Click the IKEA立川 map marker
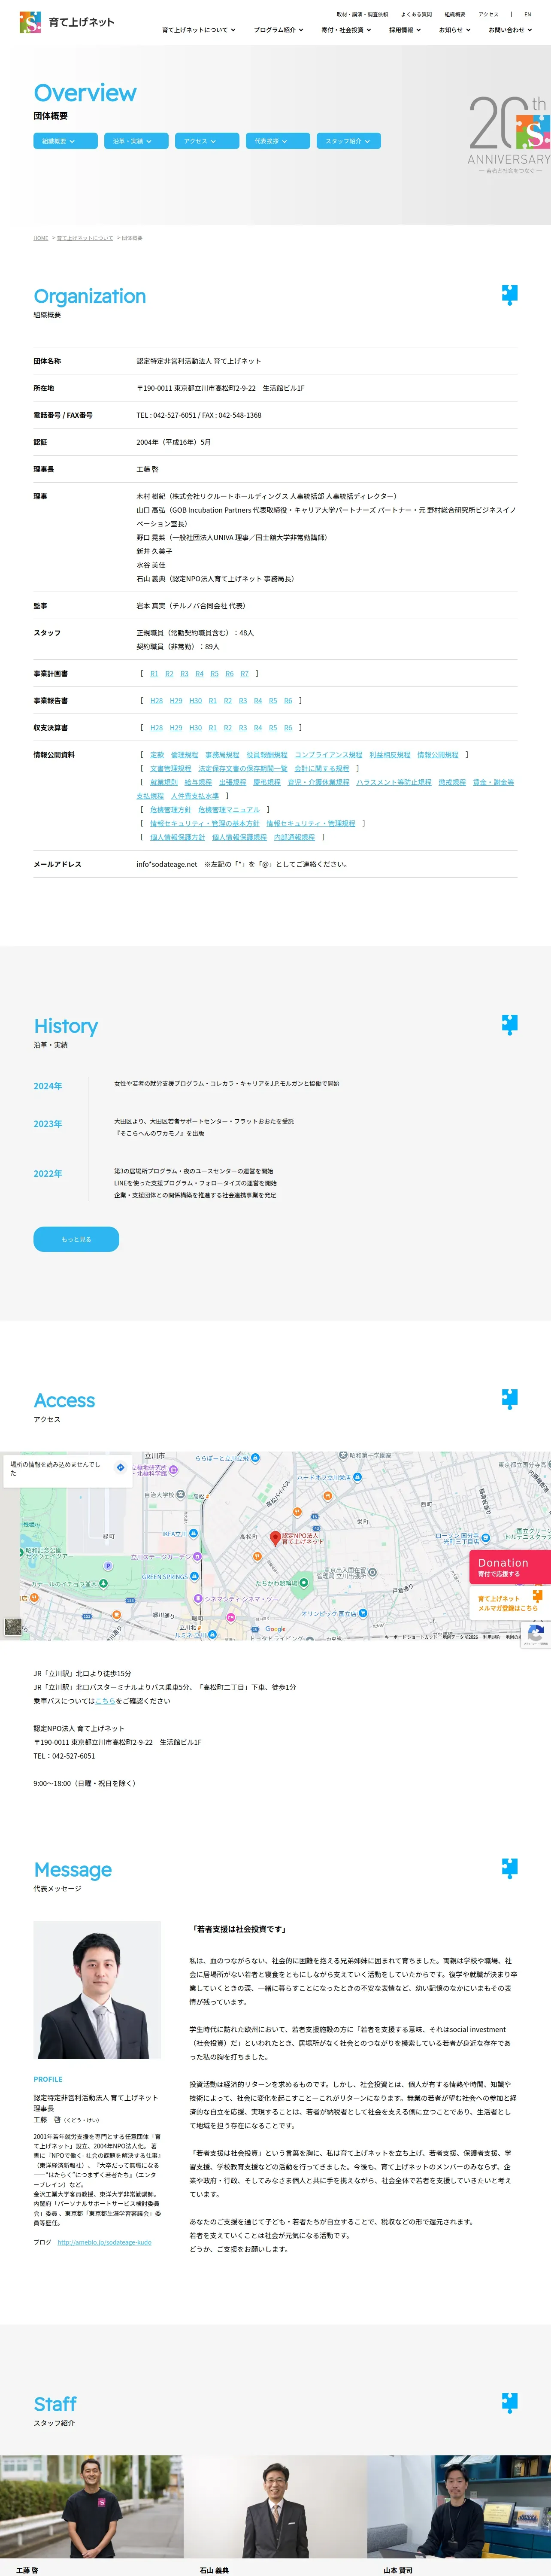The width and height of the screenshot is (551, 2576). tap(194, 1533)
